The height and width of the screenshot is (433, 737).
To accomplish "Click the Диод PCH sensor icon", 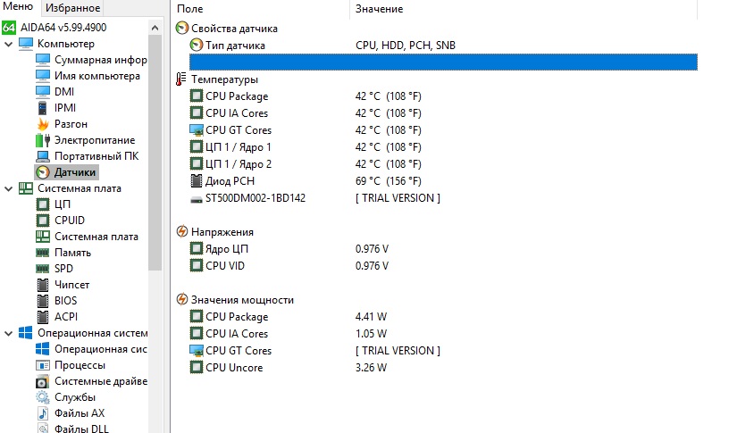I will click(197, 181).
